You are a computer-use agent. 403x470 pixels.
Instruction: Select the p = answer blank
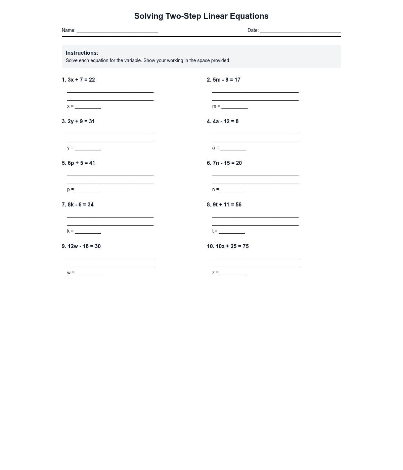(x=88, y=189)
